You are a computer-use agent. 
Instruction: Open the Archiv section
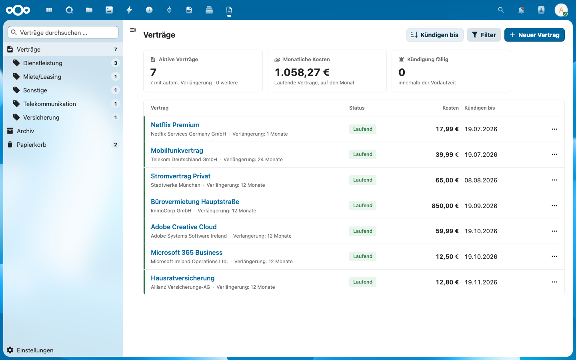(63, 131)
